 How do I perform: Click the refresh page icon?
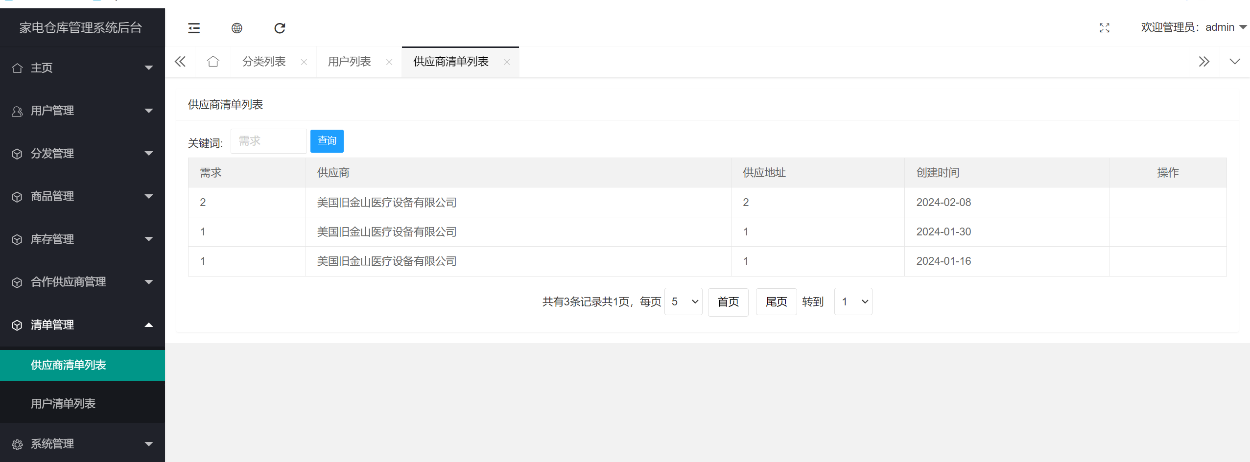(279, 28)
